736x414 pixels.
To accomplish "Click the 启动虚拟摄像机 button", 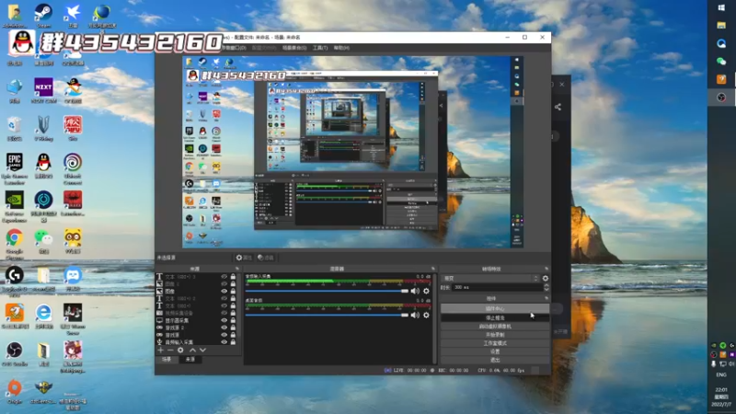I will [495, 327].
